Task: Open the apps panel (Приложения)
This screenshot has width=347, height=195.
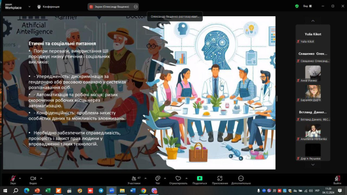Action: [220, 178]
